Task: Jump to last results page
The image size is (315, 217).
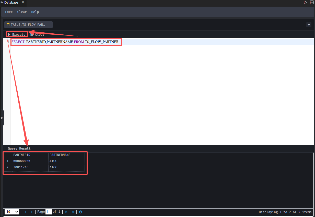Action: 73,212
